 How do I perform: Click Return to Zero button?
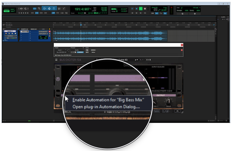133,13
